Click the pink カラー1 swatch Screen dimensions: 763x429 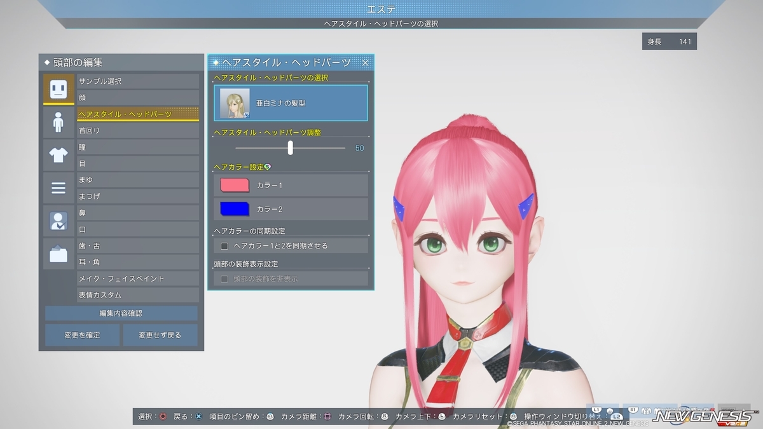click(235, 185)
